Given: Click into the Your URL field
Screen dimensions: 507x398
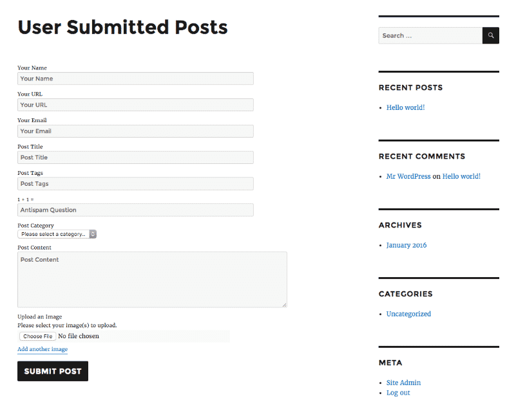Looking at the screenshot, I should tap(135, 105).
